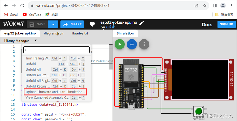This screenshot has height=121, width=237.
Task: Select the Simulation tab
Action: [125, 33]
